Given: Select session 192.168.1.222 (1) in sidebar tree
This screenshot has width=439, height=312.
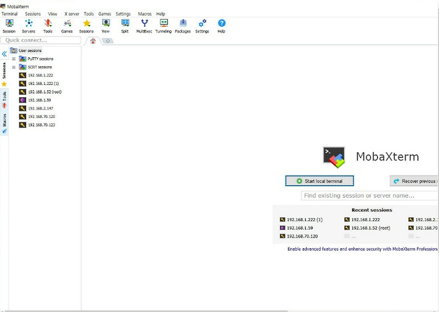Looking at the screenshot, I should tap(43, 84).
